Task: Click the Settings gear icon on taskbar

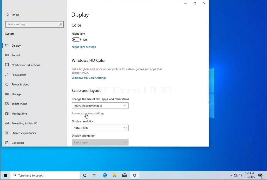Action: pos(135,175)
